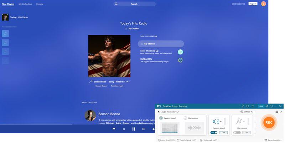Screen dimensions: 285x144
Task: Click the microphone waveform preview
Action: (194, 128)
